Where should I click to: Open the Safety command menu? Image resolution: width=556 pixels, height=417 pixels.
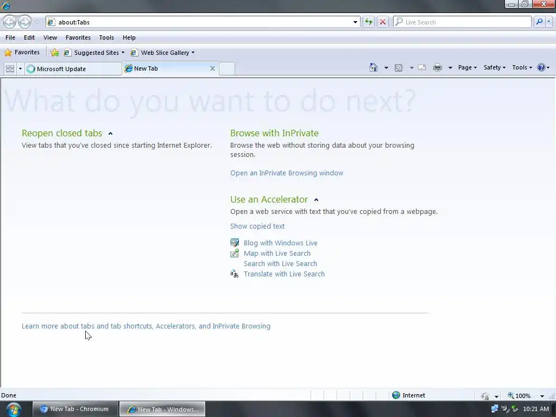(x=495, y=67)
